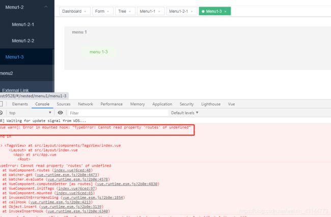The width and height of the screenshot is (331, 217).
Task: Click the clear console icon
Action: click(x=2, y=113)
